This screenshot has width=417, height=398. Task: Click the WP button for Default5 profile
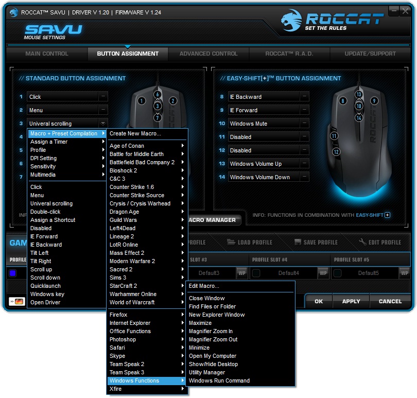[x=405, y=273]
